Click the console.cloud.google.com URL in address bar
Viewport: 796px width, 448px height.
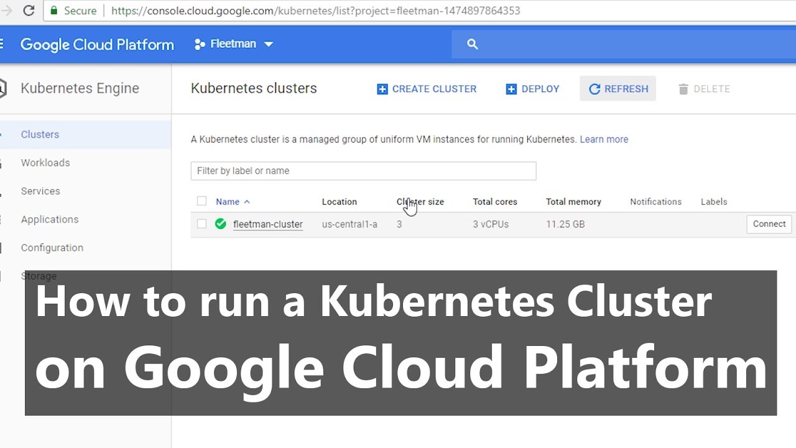[315, 11]
